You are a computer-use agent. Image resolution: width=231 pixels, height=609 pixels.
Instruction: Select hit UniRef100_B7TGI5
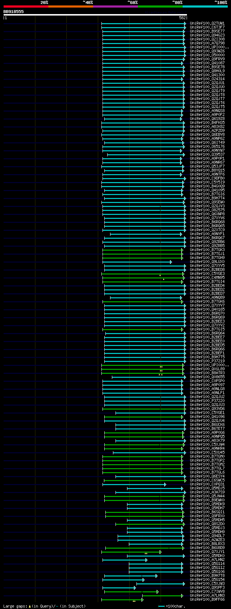pos(207,329)
